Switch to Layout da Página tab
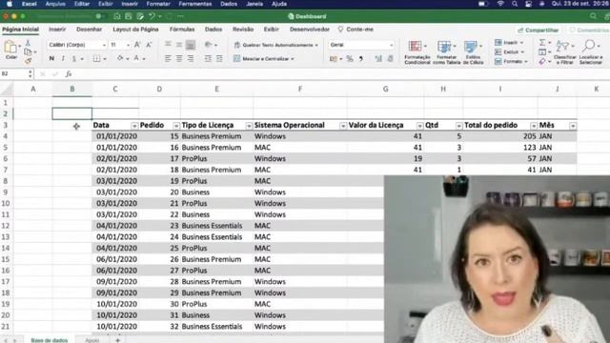 tap(135, 30)
